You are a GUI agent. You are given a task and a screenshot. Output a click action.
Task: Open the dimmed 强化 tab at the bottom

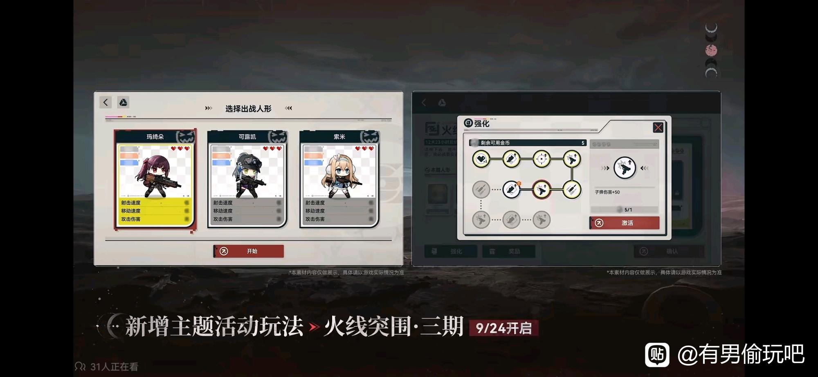point(451,251)
